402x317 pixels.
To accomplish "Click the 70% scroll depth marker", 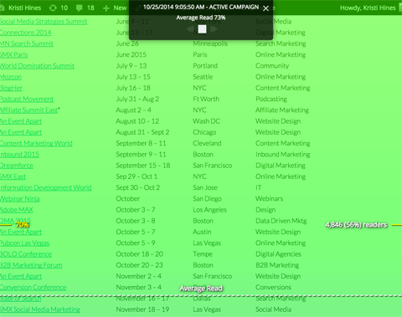I will click(x=23, y=225).
